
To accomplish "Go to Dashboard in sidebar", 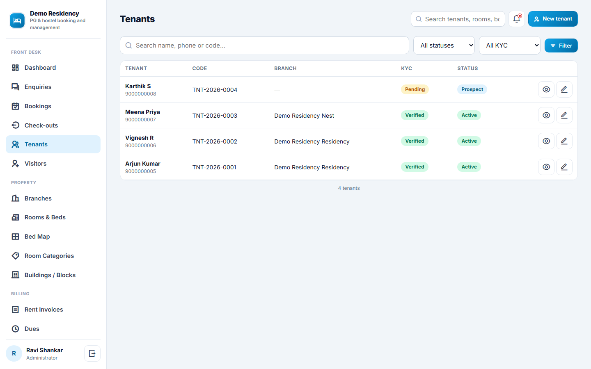I will coord(53,68).
